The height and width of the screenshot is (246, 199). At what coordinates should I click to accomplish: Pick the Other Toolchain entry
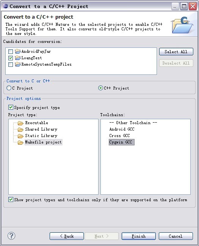(x=133, y=123)
